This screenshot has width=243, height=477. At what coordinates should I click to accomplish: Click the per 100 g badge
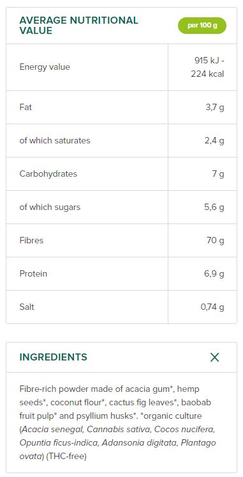[x=202, y=25]
